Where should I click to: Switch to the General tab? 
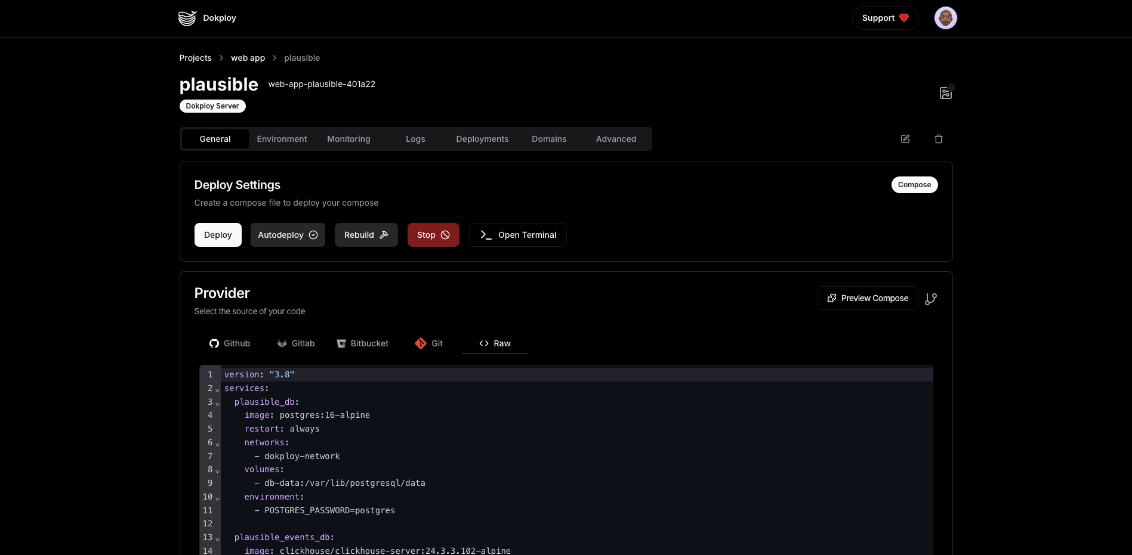pos(215,139)
